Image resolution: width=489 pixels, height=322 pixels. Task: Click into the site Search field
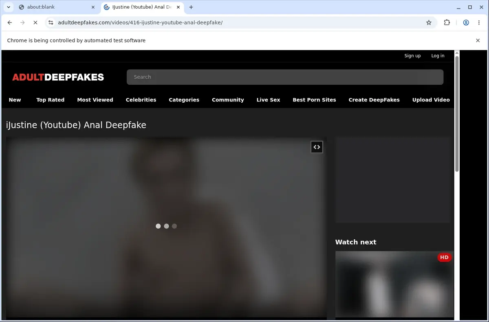click(285, 77)
